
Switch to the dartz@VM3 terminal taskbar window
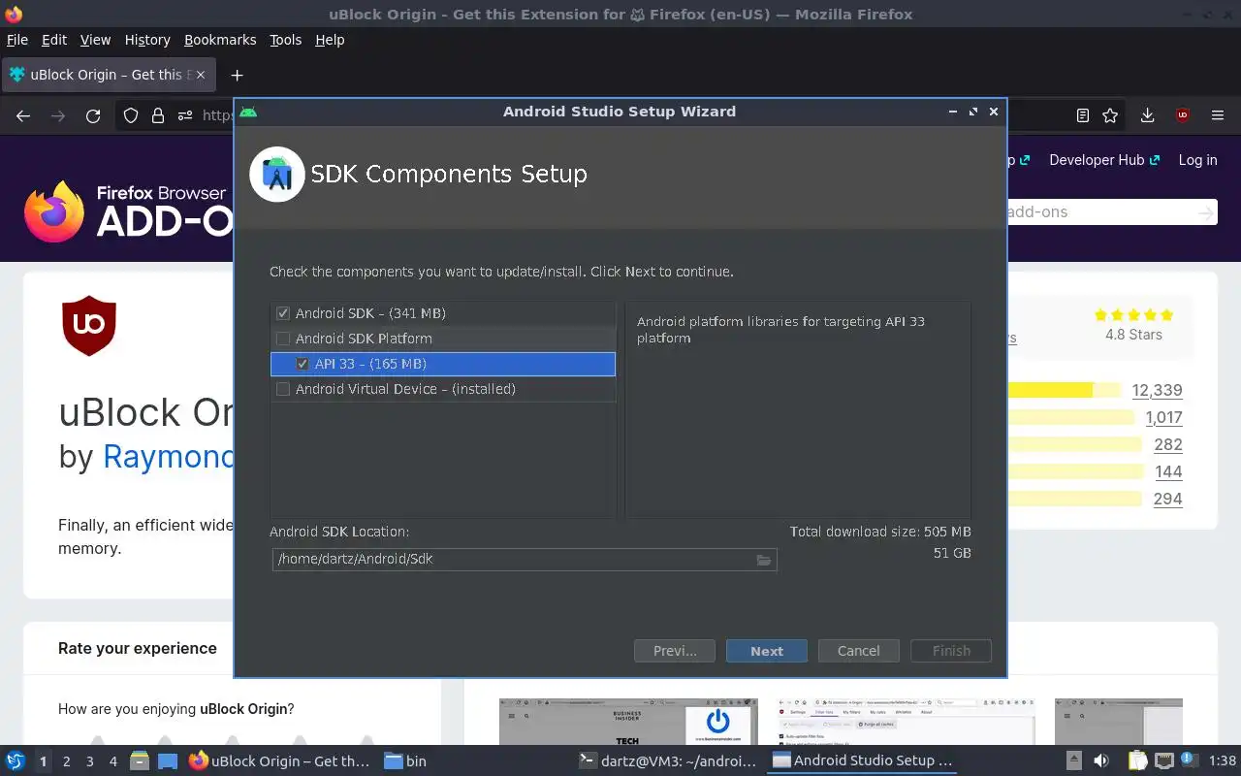pos(666,760)
